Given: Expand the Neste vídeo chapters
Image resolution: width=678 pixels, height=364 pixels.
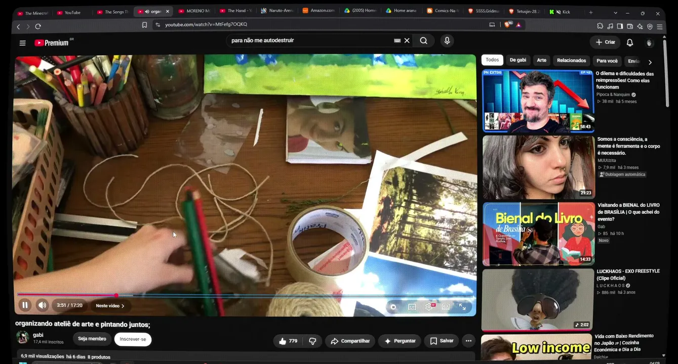Looking at the screenshot, I should coord(110,306).
